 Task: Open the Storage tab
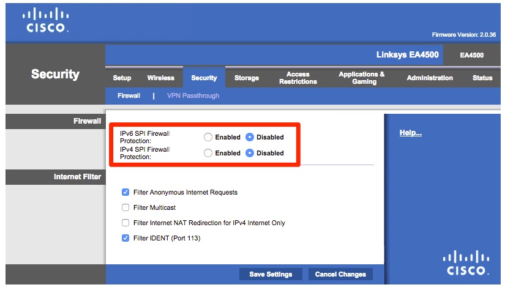point(247,78)
